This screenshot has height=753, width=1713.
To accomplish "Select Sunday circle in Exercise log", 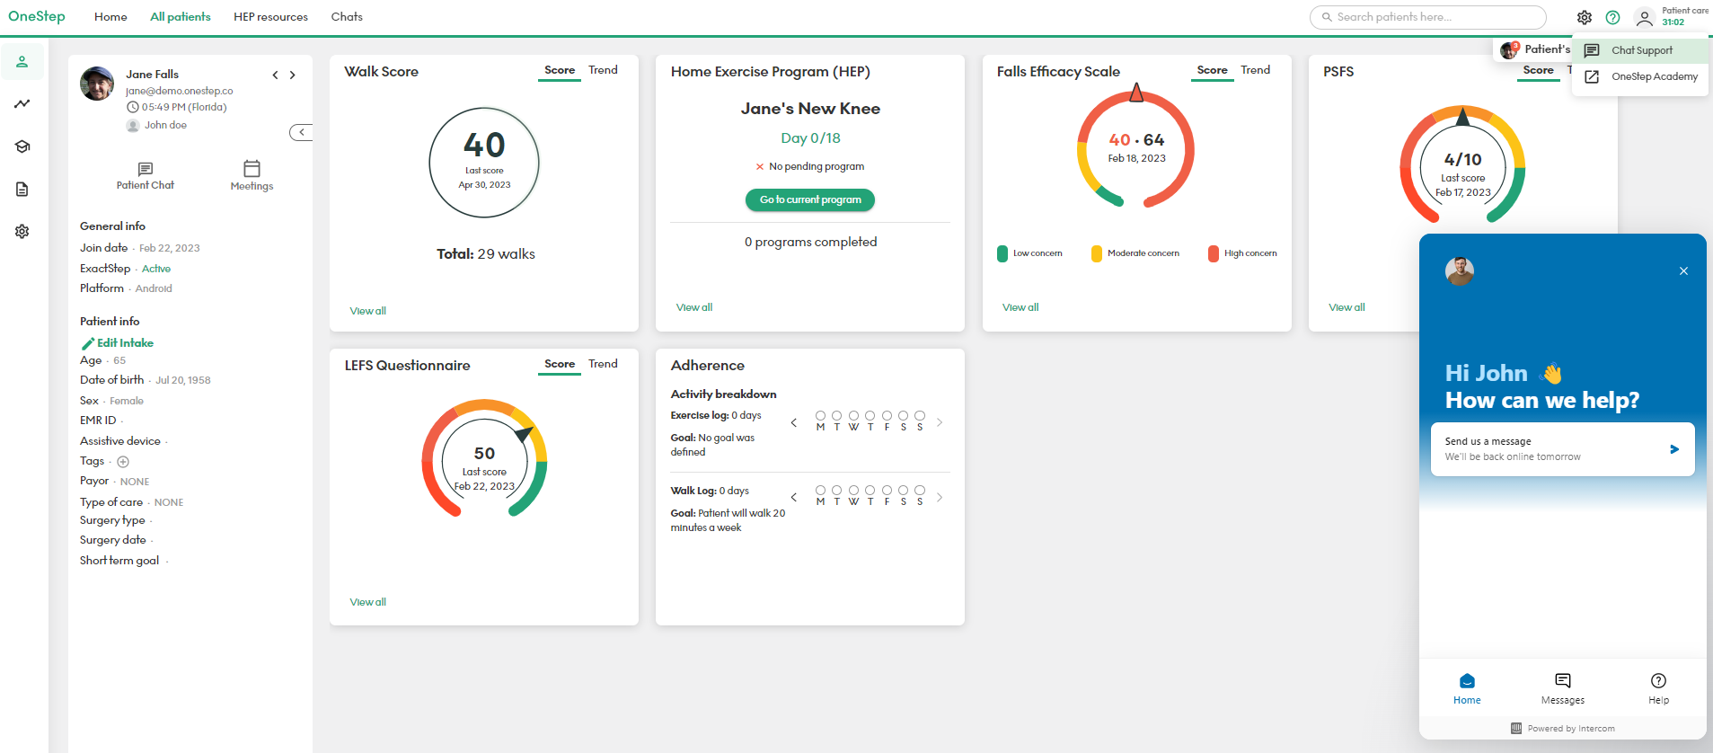I will 920,416.
